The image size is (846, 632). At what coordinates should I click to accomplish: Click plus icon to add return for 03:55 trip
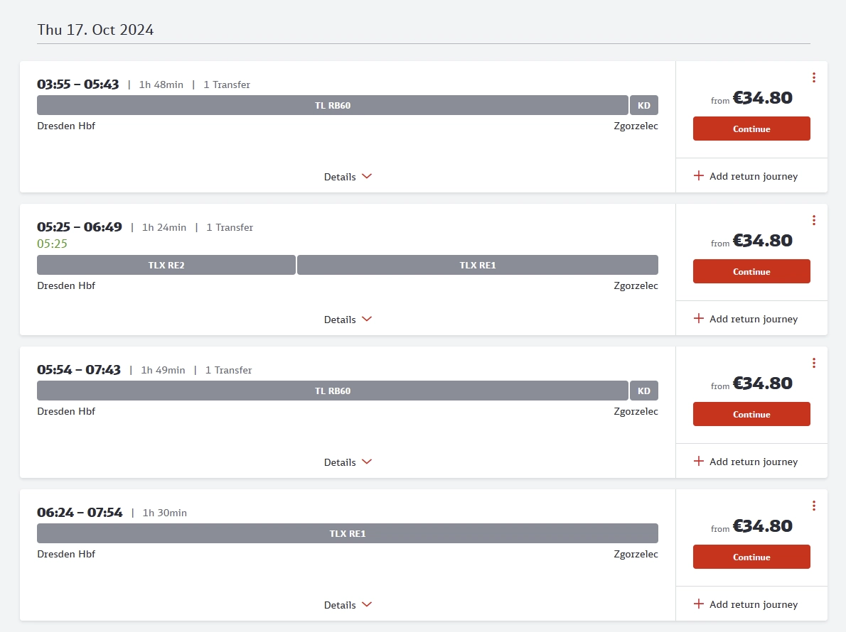[x=698, y=176]
